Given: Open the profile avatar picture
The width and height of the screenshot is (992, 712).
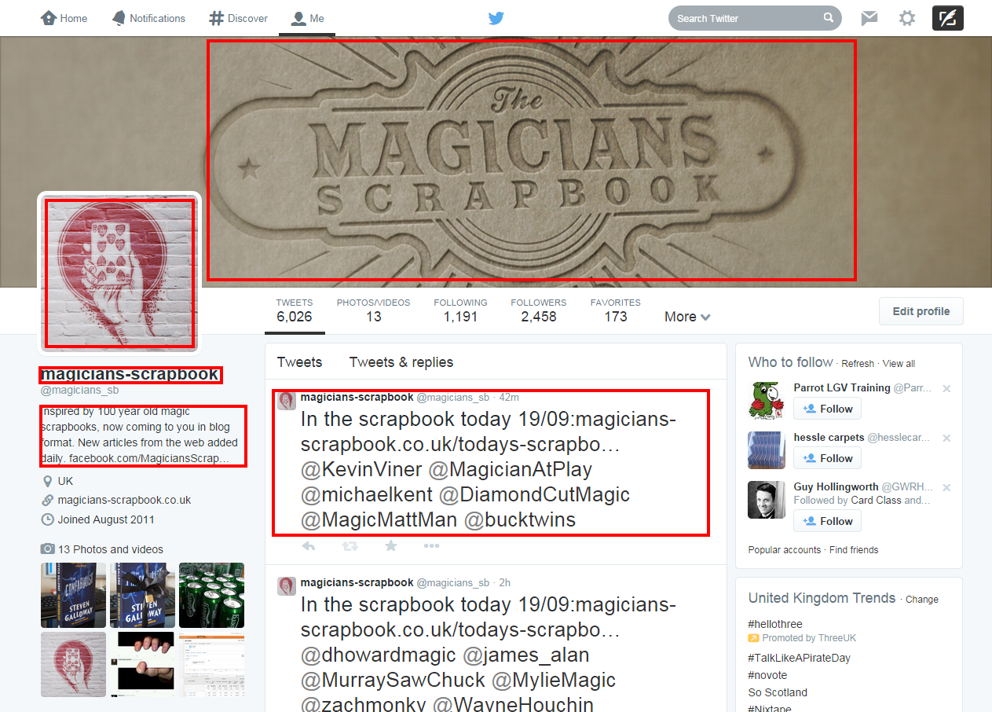Looking at the screenshot, I should pos(119,273).
